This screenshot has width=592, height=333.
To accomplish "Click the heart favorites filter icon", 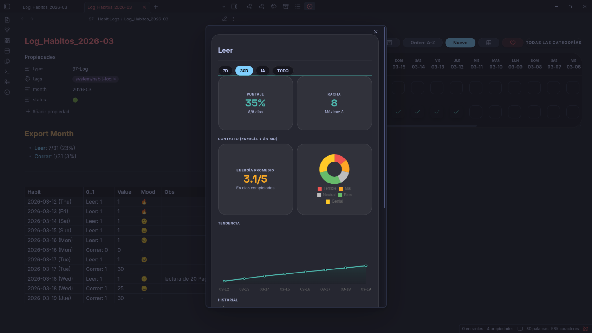I will pos(512,43).
